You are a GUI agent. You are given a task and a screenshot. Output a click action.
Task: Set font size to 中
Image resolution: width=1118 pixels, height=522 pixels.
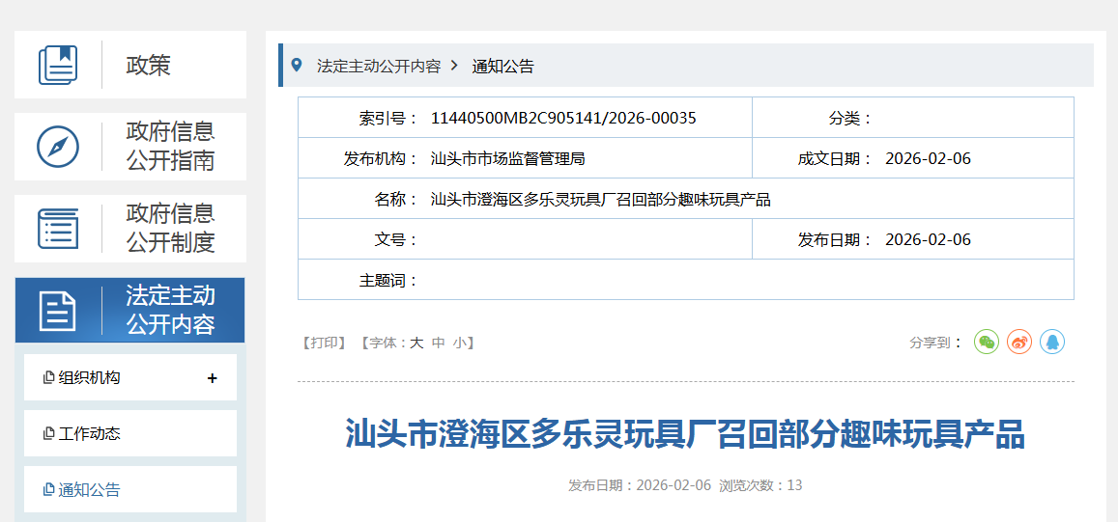(439, 343)
